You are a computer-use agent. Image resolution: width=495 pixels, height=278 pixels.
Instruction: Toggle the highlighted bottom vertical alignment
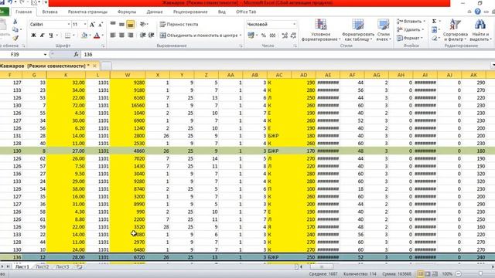coord(131,24)
